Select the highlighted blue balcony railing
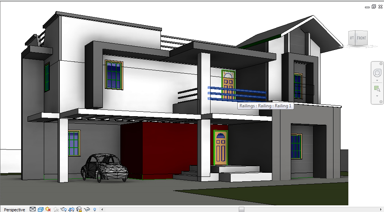 [x=237, y=94]
